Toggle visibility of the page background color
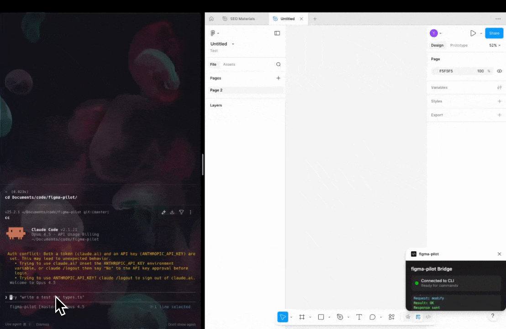The image size is (506, 329). click(499, 71)
